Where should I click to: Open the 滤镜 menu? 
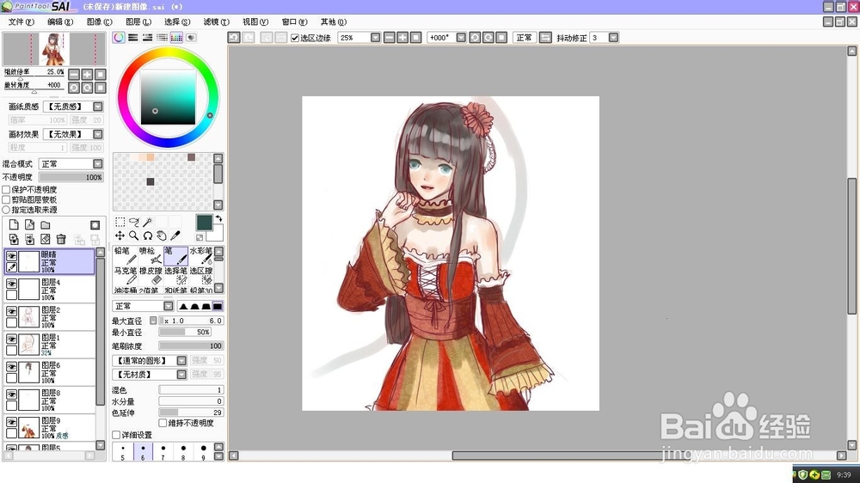[216, 22]
